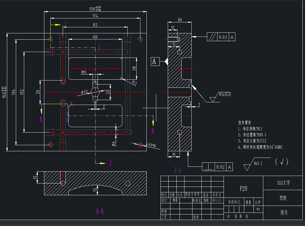Select the 82 horizontal dimension text
Image resolution: width=305 pixels, height=226 pixels.
[x=95, y=25]
